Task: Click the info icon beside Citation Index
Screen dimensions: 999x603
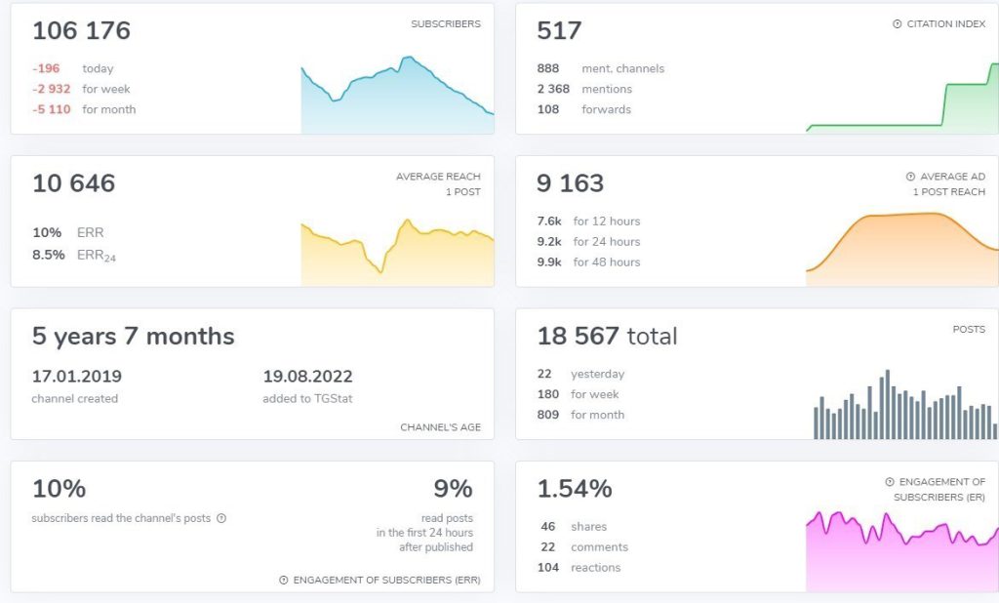Action: (898, 24)
